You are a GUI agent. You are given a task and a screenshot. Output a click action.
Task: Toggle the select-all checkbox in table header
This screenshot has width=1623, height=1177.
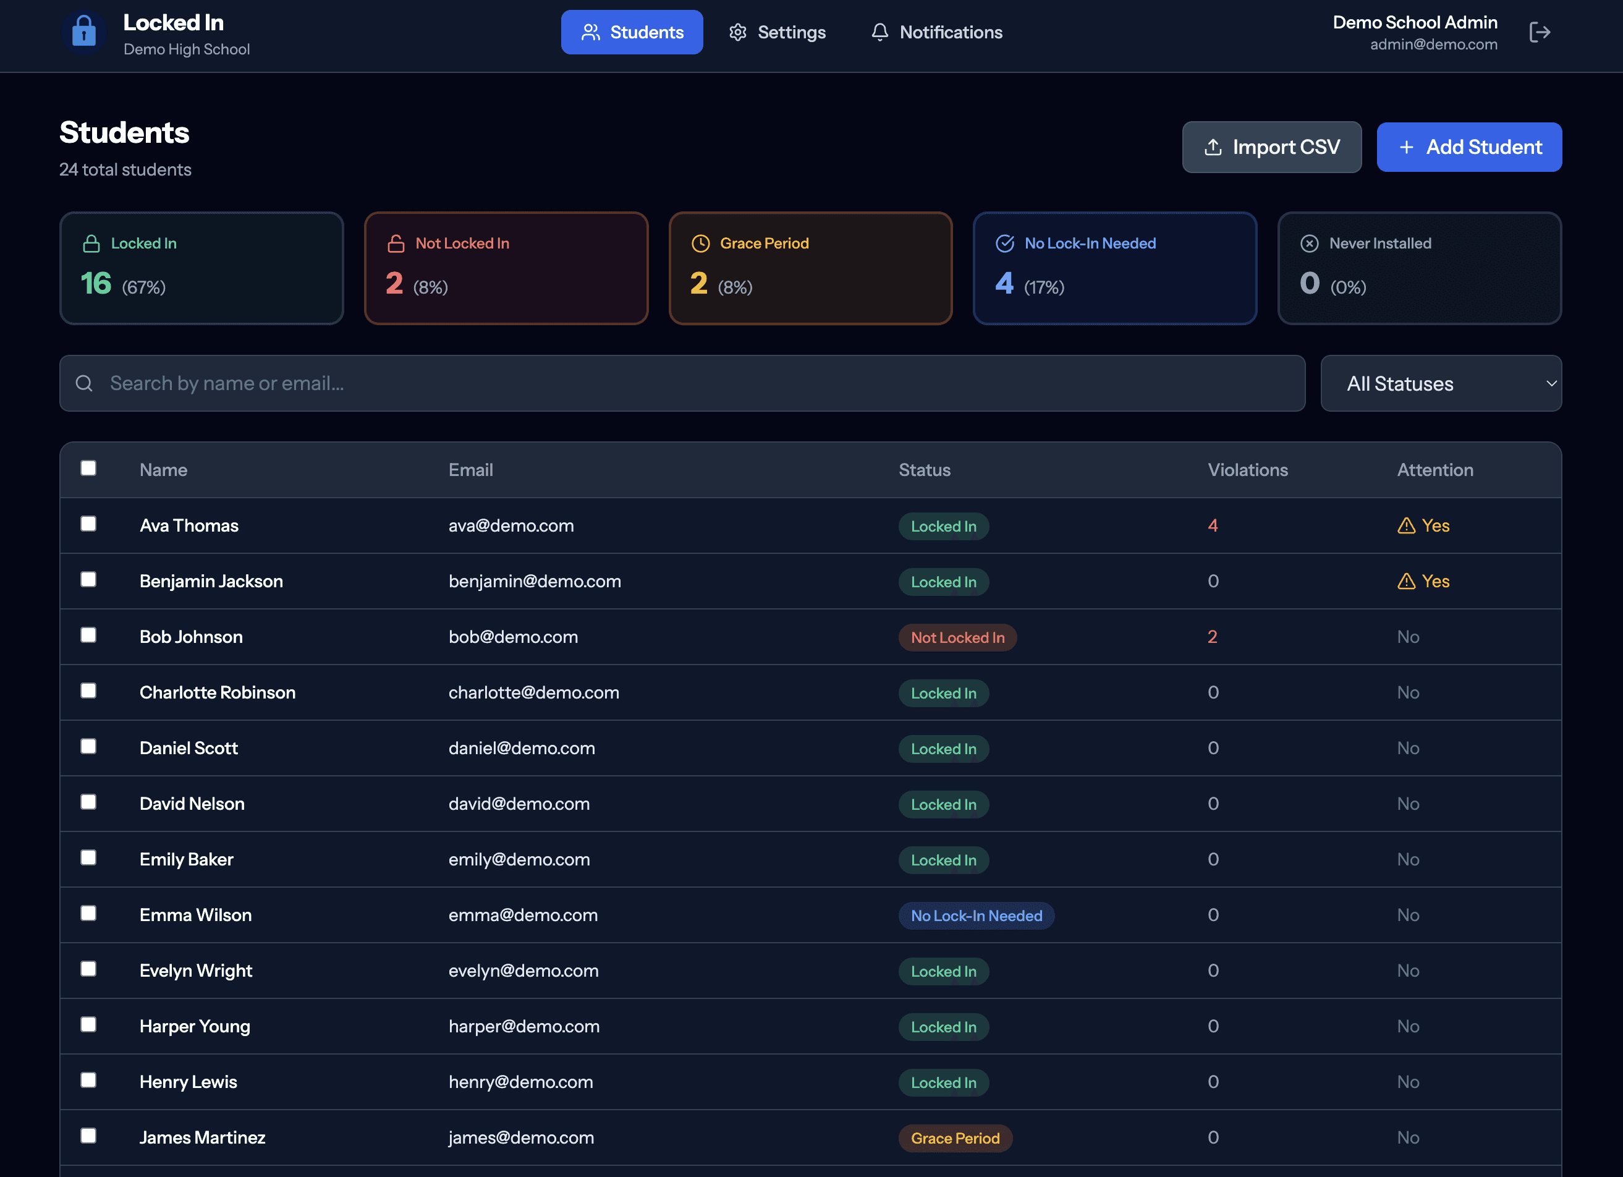[x=88, y=467]
